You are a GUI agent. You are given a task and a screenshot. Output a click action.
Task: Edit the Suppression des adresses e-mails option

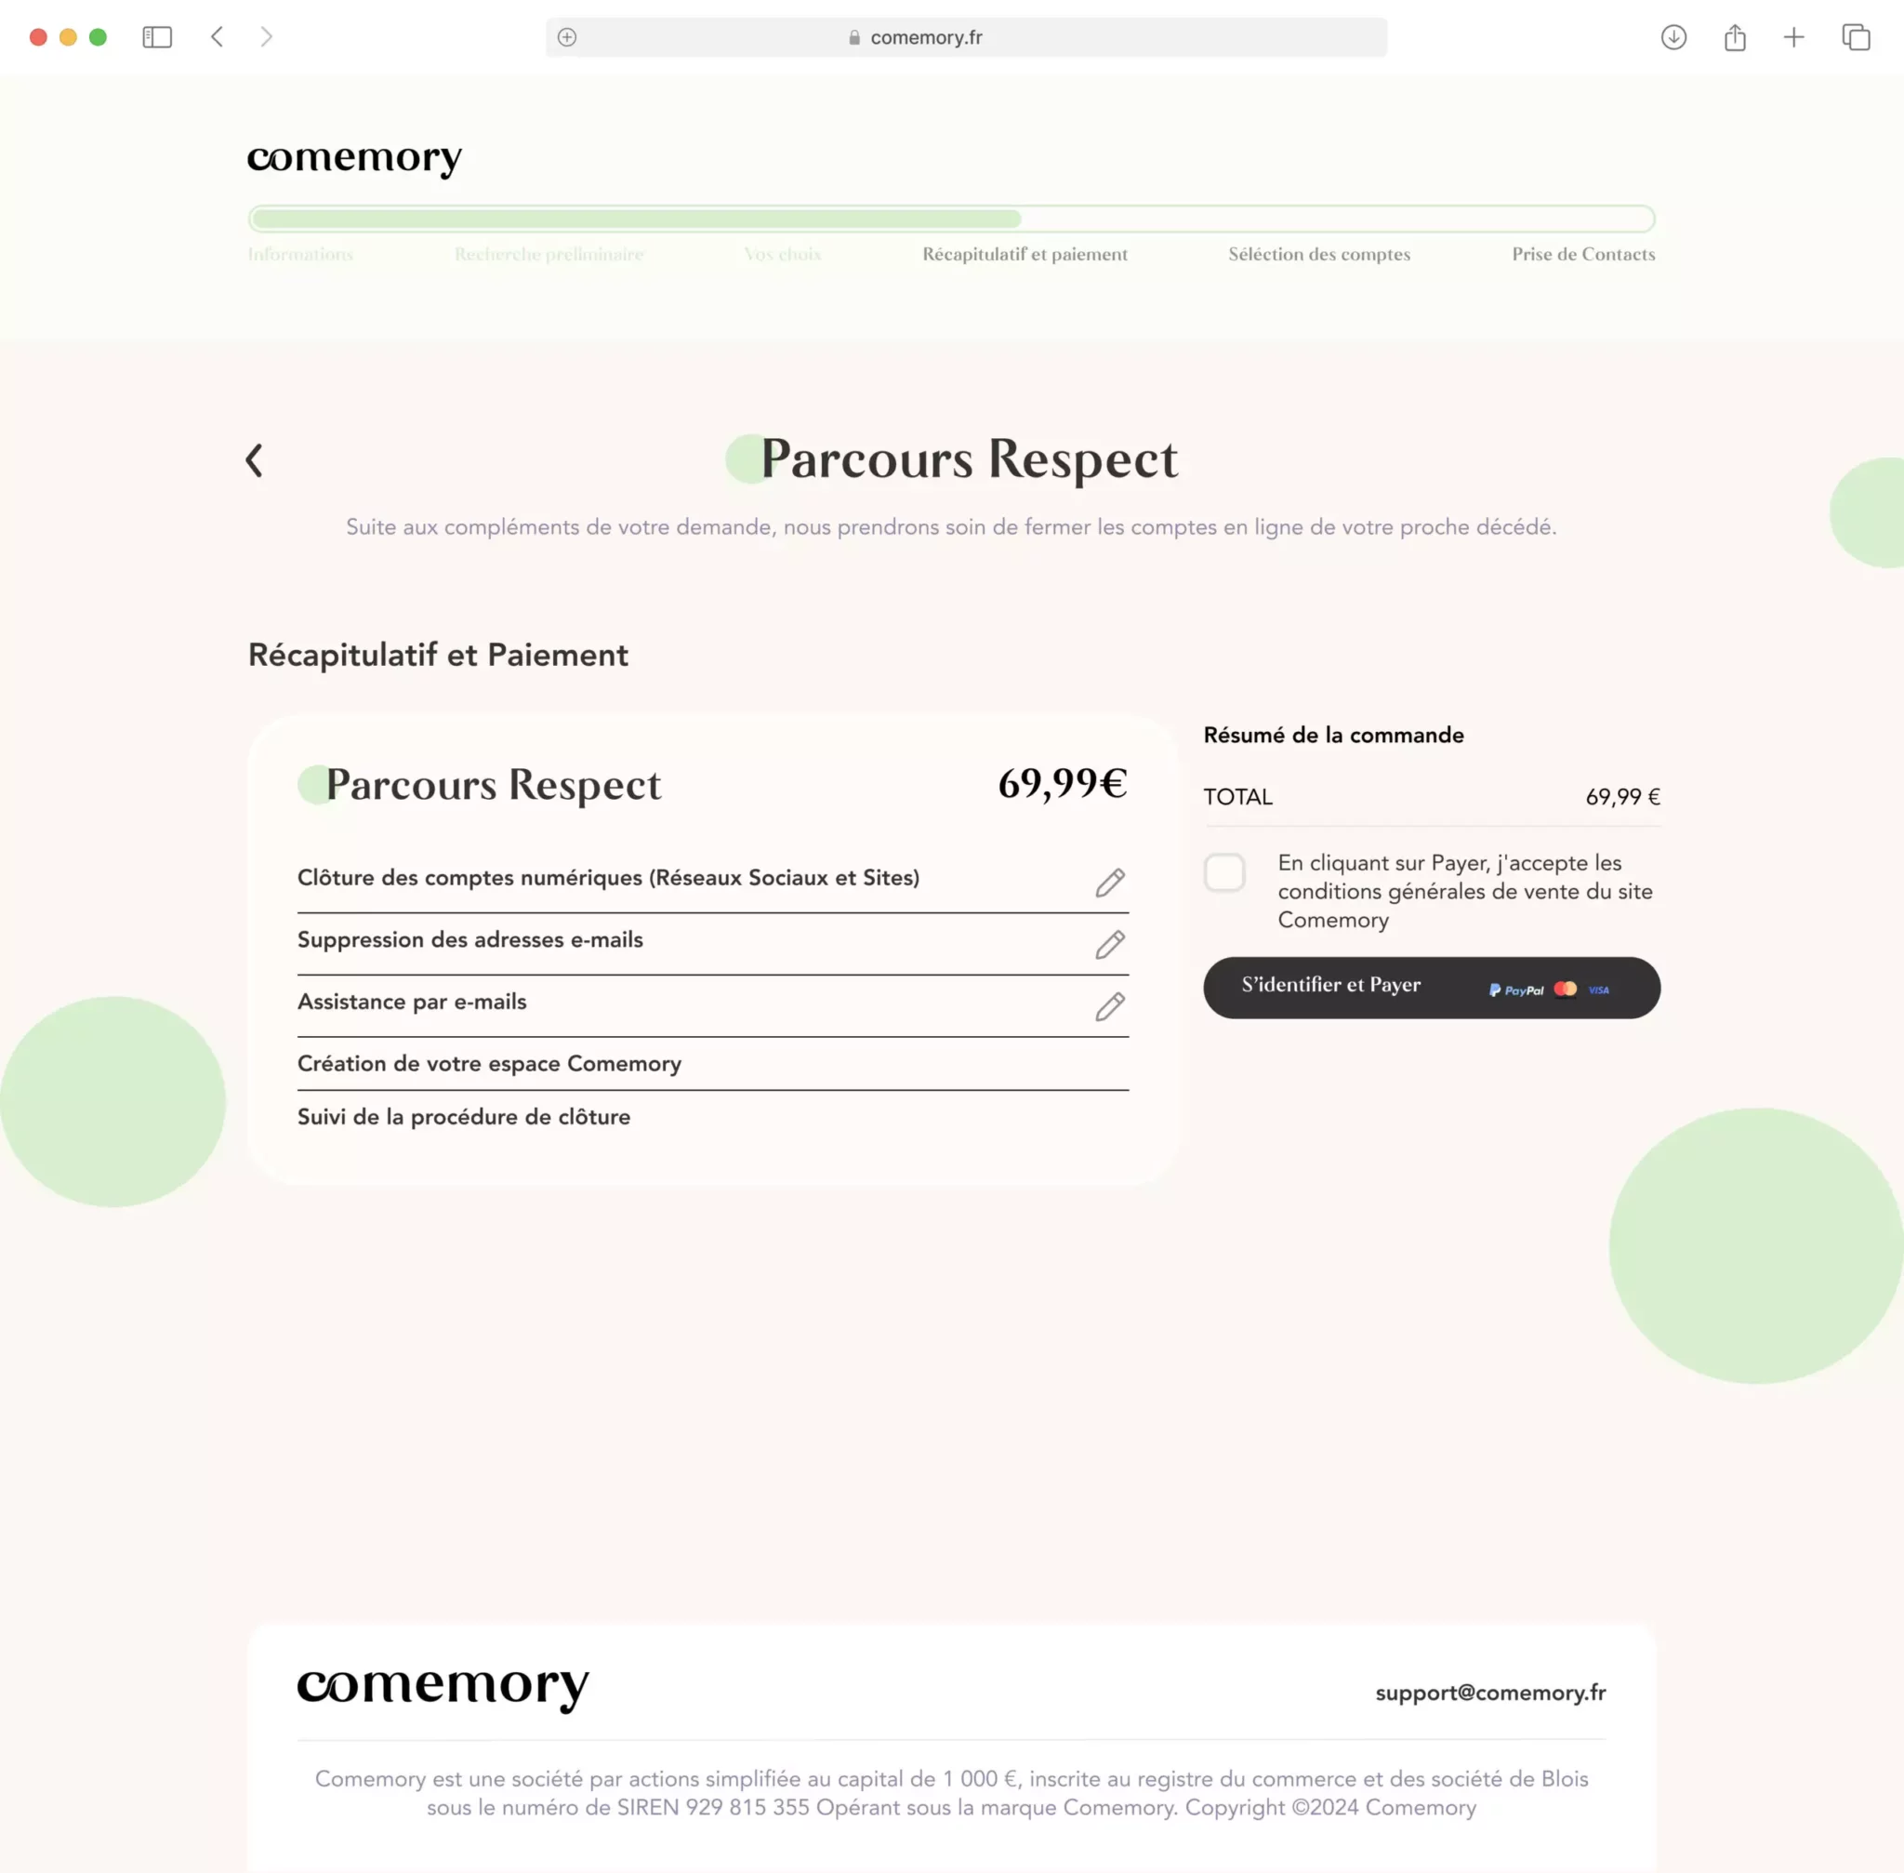(x=1109, y=944)
